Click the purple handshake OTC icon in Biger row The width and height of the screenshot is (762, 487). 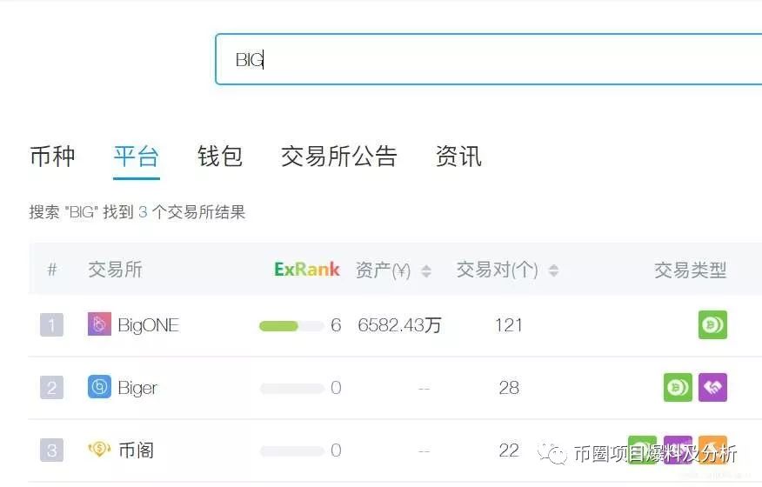[x=712, y=387]
